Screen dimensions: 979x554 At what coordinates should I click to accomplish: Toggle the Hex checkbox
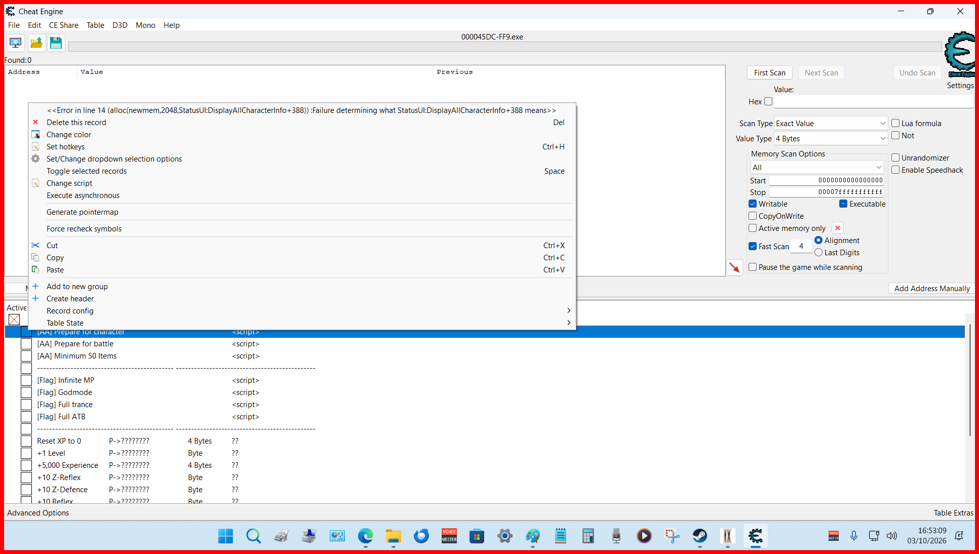[x=768, y=101]
